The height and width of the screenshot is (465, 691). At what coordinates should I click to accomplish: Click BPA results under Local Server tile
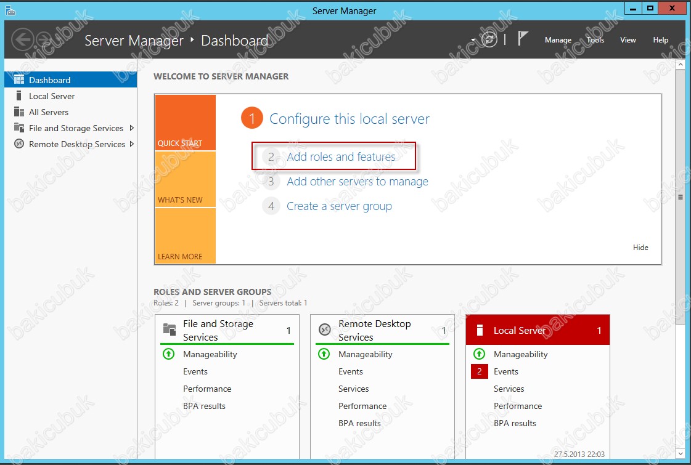pyautogui.click(x=515, y=423)
